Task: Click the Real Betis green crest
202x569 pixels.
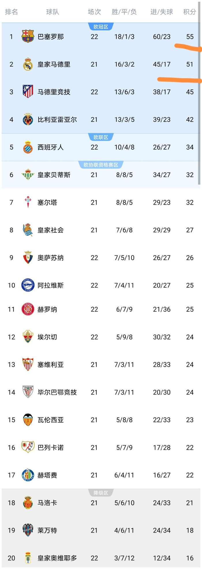Action: pyautogui.click(x=28, y=175)
